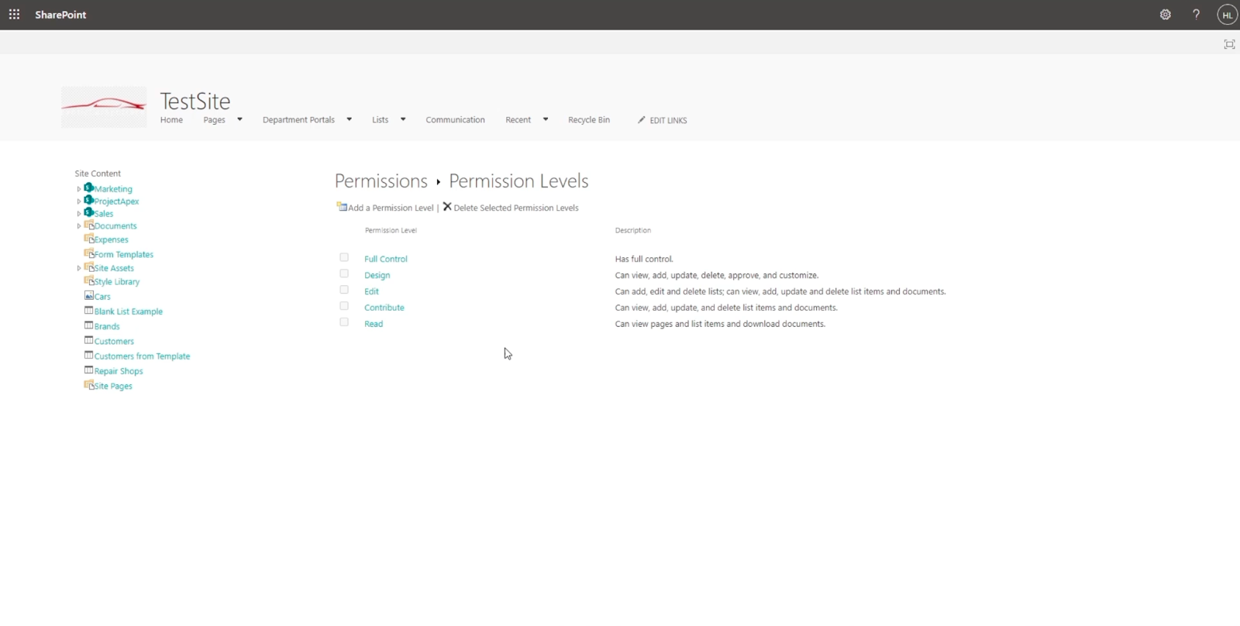Open the Department Portals dropdown arrow
Viewport: 1240px width, 626px height.
(x=349, y=119)
